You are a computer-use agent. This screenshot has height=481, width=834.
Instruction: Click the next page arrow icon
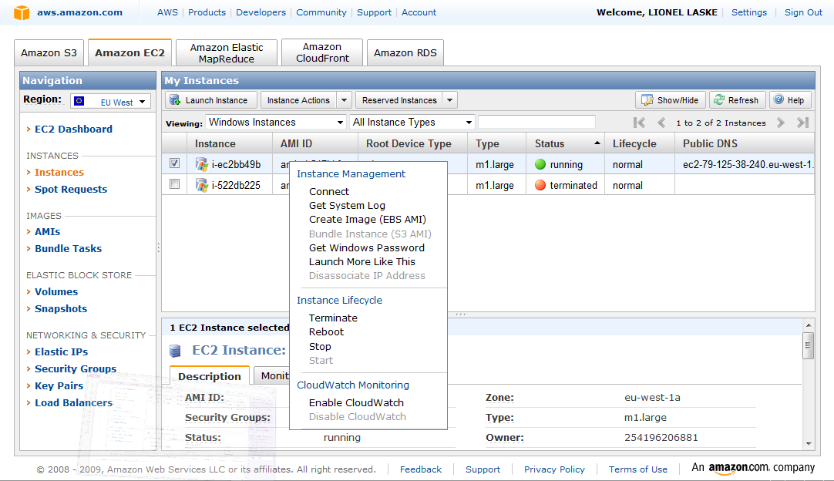[x=781, y=123]
